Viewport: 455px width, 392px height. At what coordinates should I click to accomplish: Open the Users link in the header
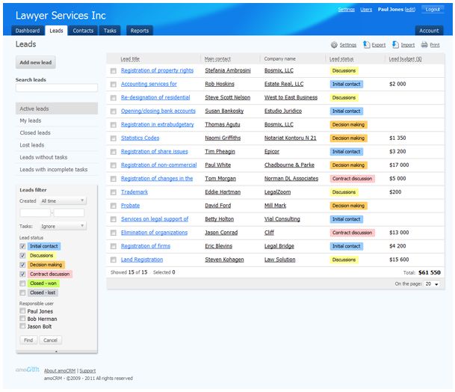pyautogui.click(x=366, y=10)
